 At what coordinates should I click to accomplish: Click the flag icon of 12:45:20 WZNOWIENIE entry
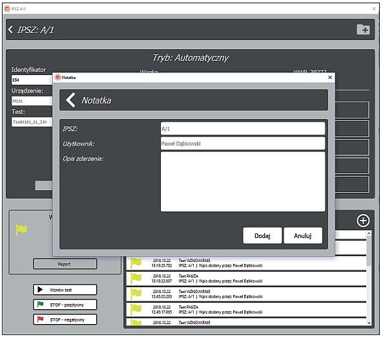pos(136,294)
